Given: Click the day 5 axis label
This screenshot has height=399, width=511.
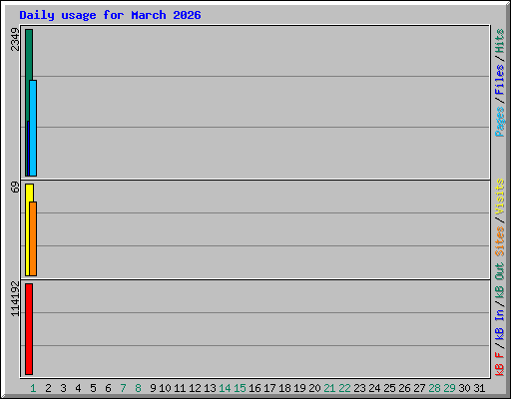Looking at the screenshot, I should 93,388.
